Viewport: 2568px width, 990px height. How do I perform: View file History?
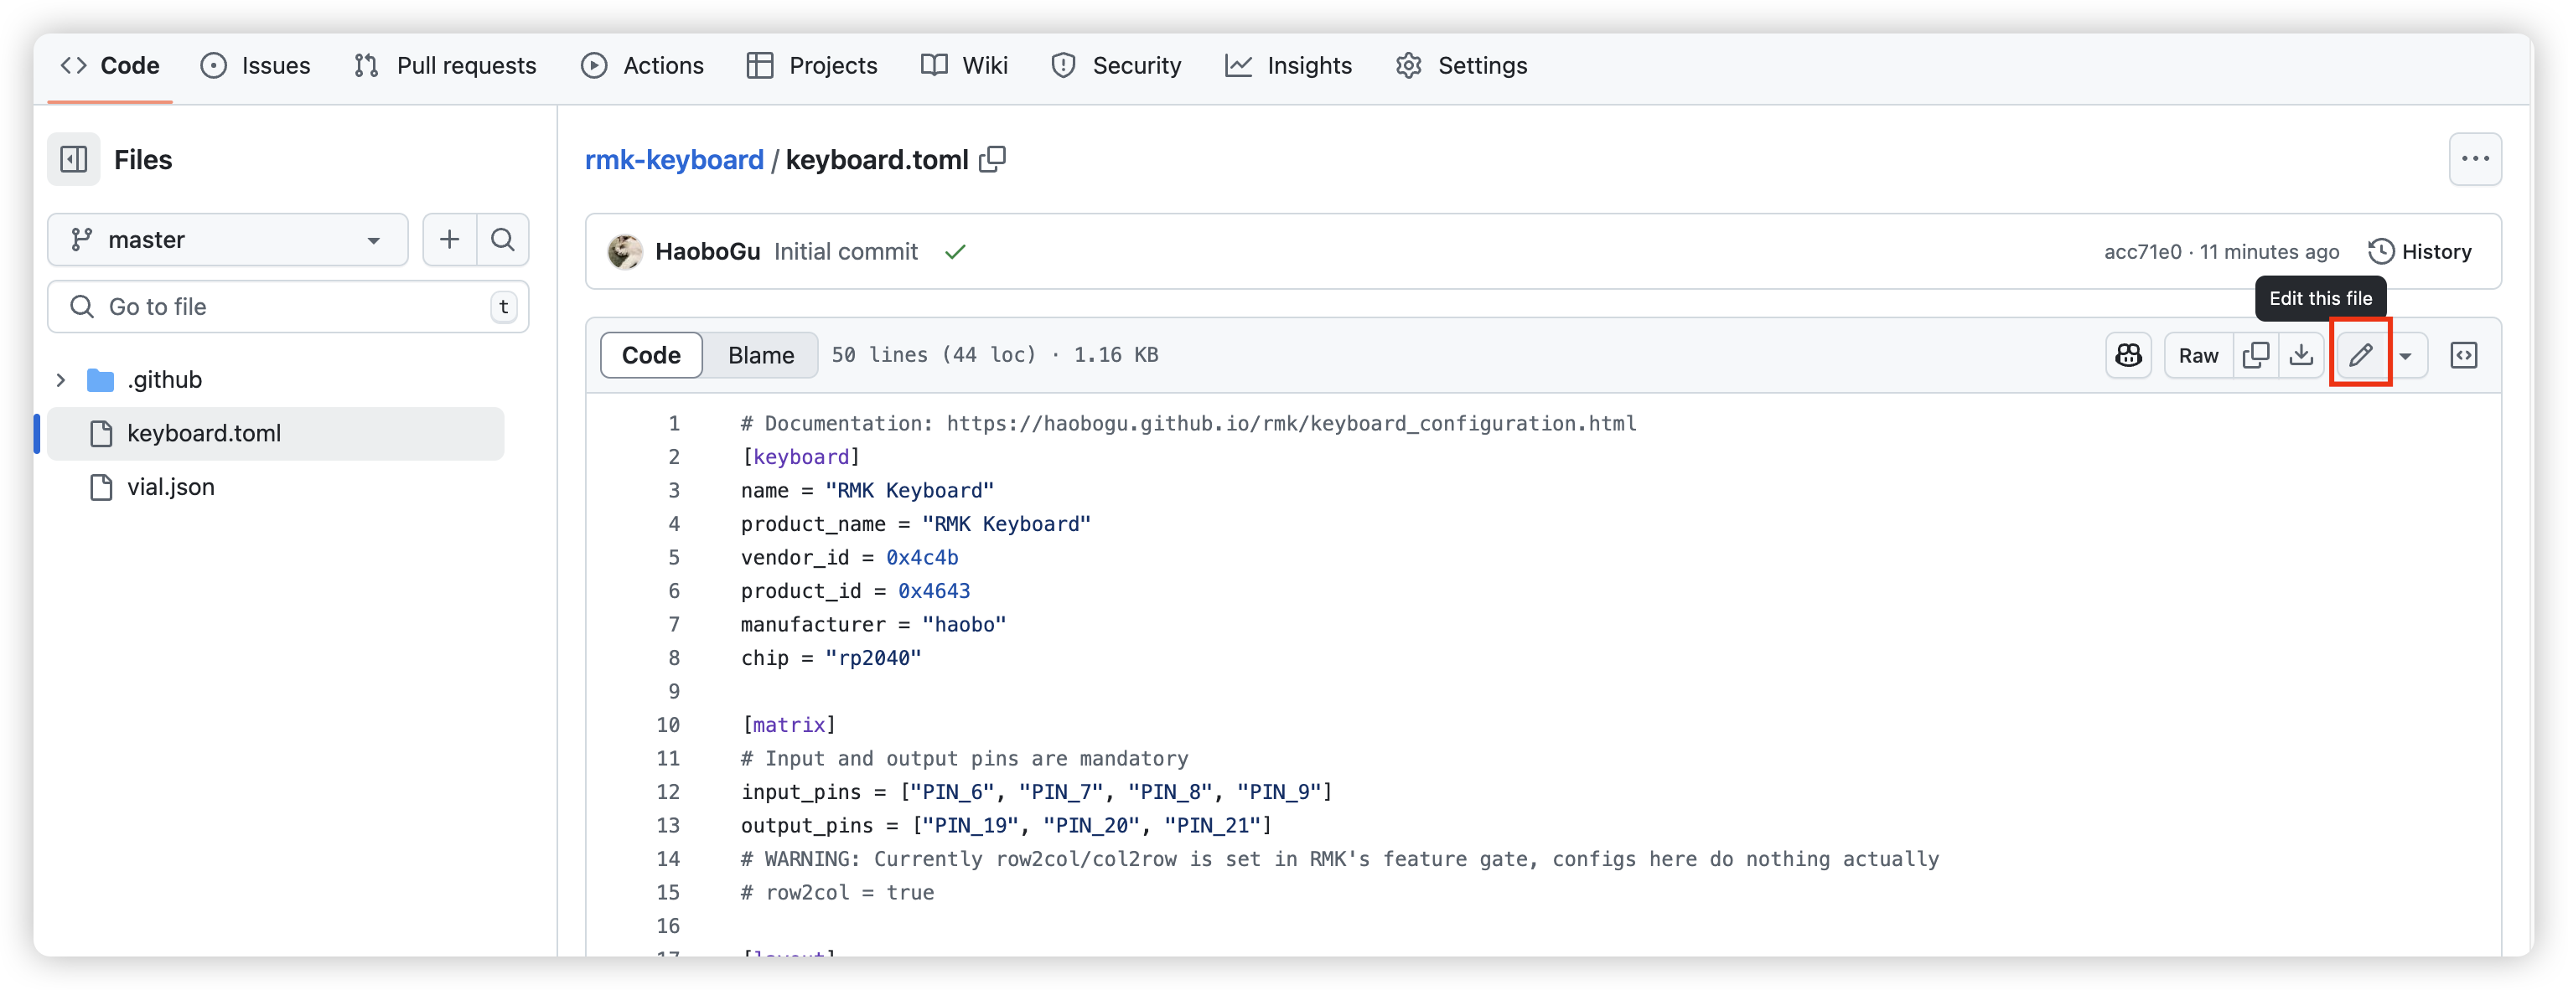pos(2420,251)
